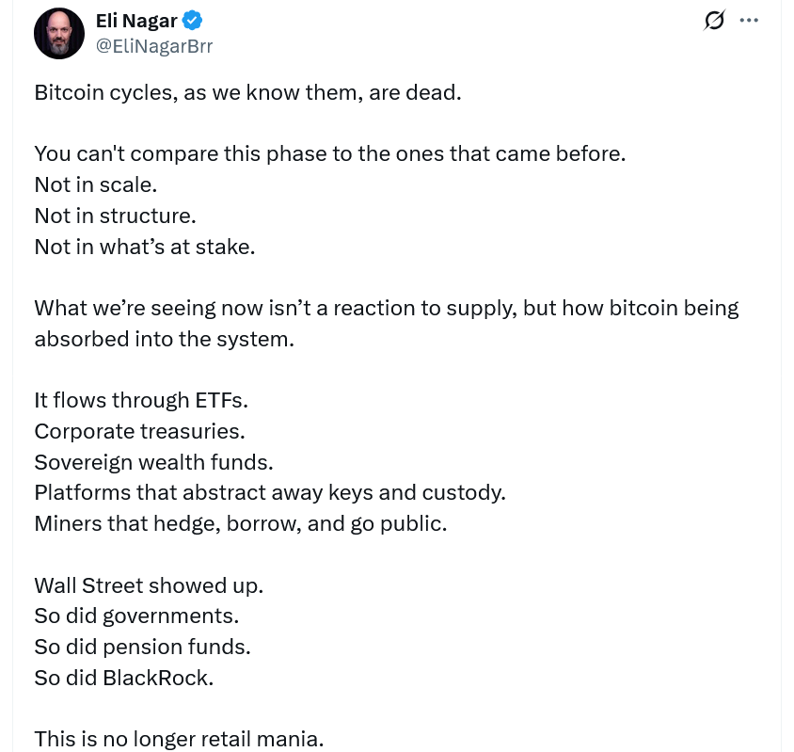The height and width of the screenshot is (752, 794).
Task: Click the @EliNagarBrr handle
Action: tap(154, 46)
